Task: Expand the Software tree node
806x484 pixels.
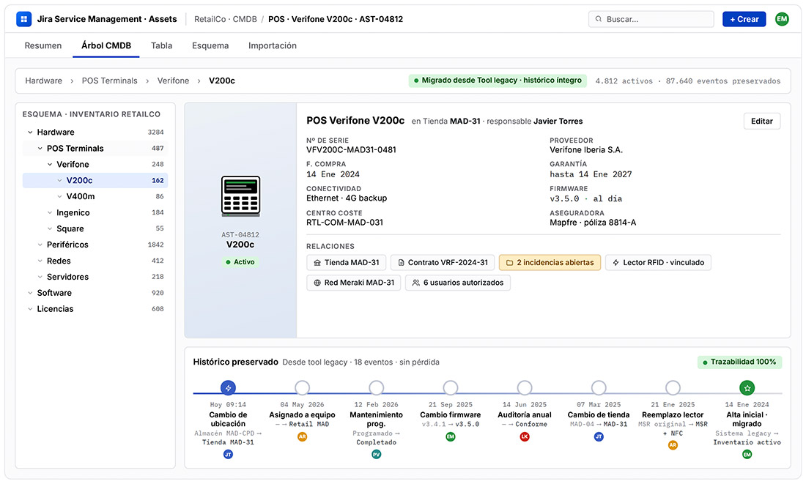Action: (30, 293)
